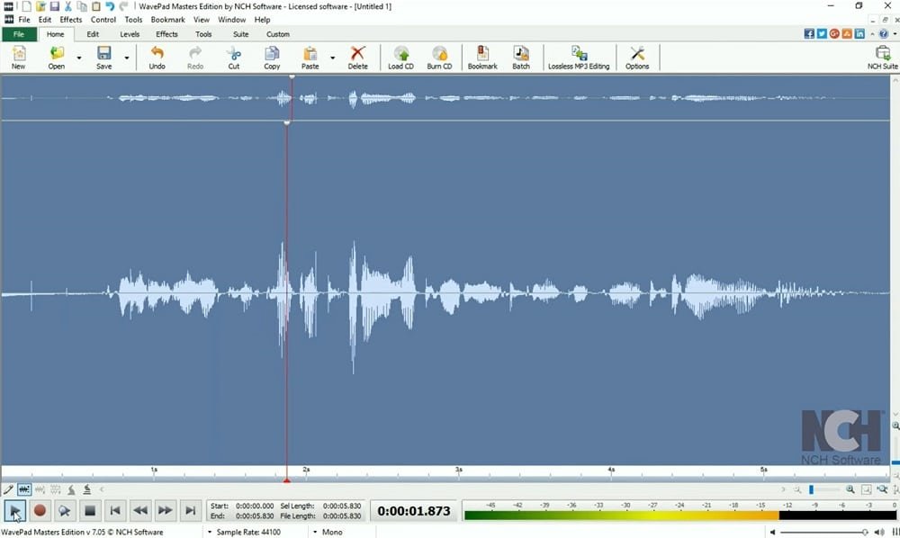Expand the Open button dropdown arrow
The height and width of the screenshot is (538, 900).
click(79, 58)
